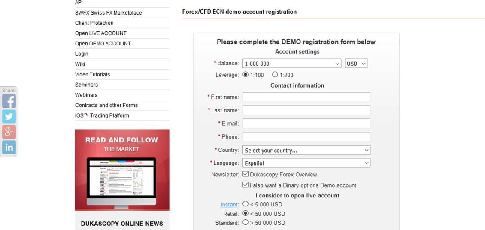
Task: Open the Webinars sidebar link
Action: pos(86,95)
